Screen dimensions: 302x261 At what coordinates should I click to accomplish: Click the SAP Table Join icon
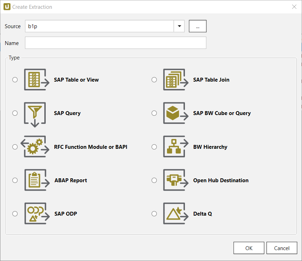176,79
